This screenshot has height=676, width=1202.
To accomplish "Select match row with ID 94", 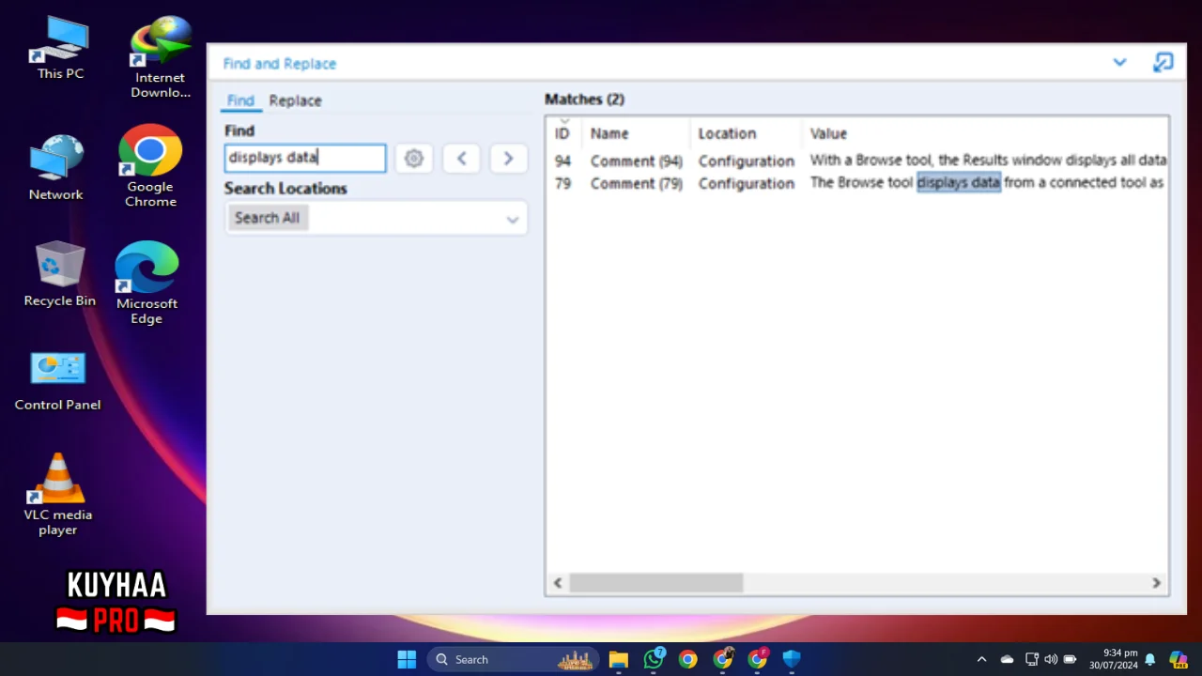I will [858, 161].
